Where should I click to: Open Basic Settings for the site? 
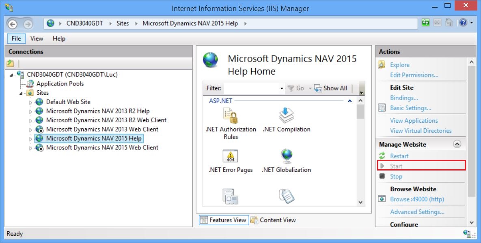(x=410, y=108)
